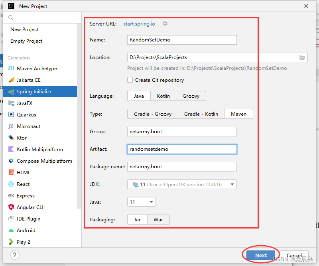Open the JDK dropdown
The width and height of the screenshot is (319, 266).
pyautogui.click(x=182, y=184)
